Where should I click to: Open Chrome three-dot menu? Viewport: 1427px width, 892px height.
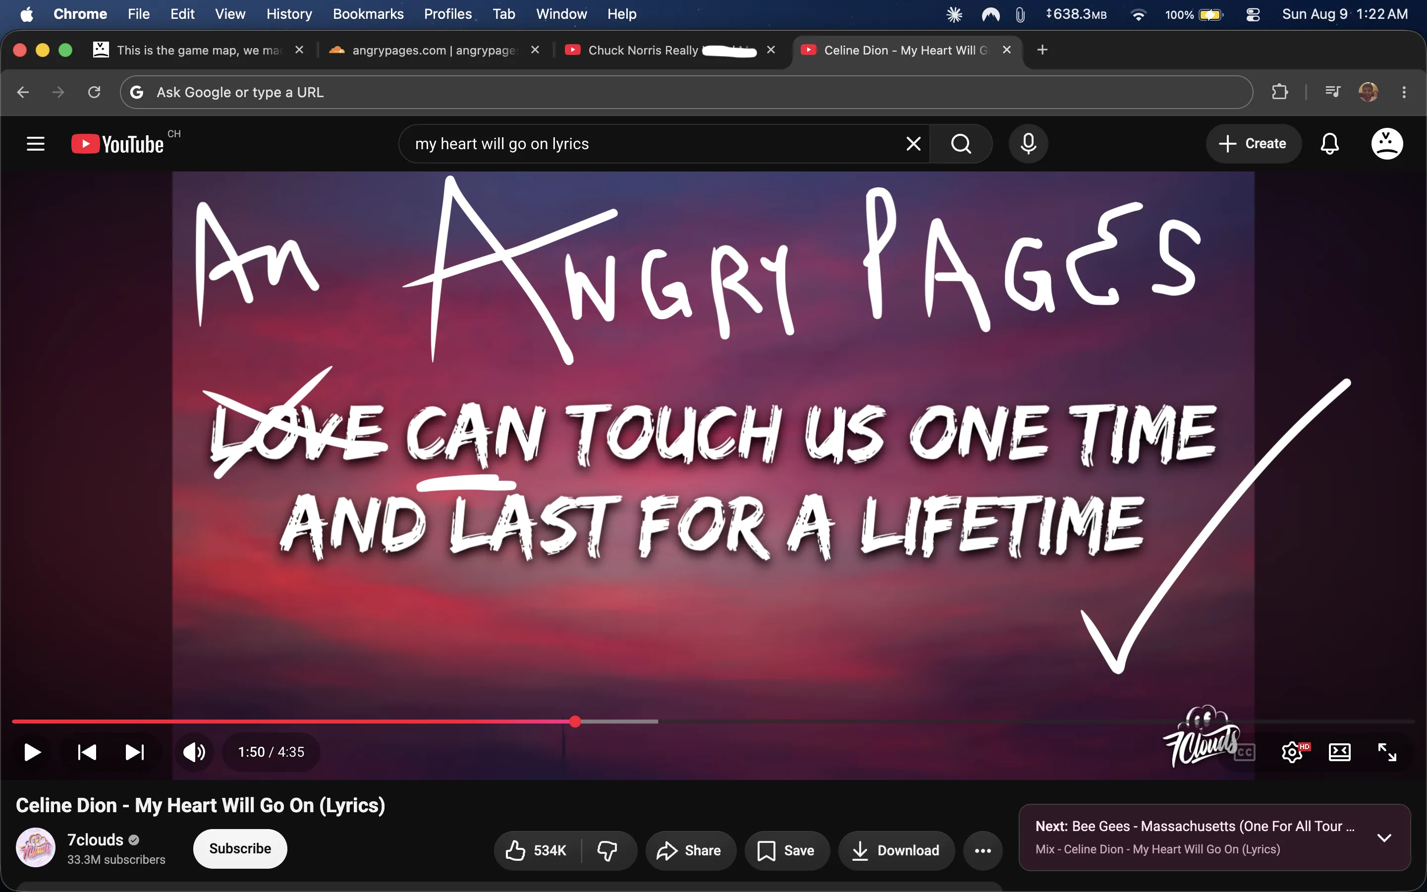click(1404, 92)
